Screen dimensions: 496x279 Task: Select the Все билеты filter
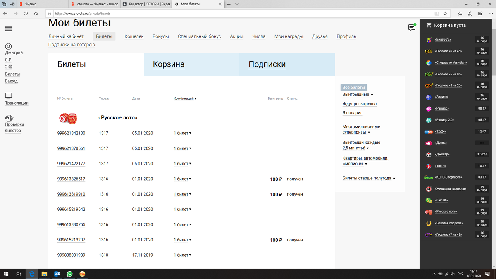pyautogui.click(x=354, y=88)
